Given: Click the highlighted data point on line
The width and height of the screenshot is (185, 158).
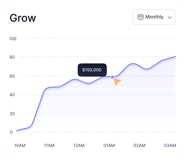Looking at the screenshot, I should tap(113, 77).
